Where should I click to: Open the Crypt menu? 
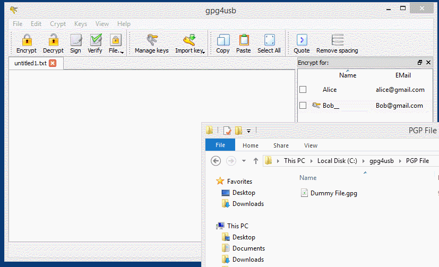tap(58, 24)
